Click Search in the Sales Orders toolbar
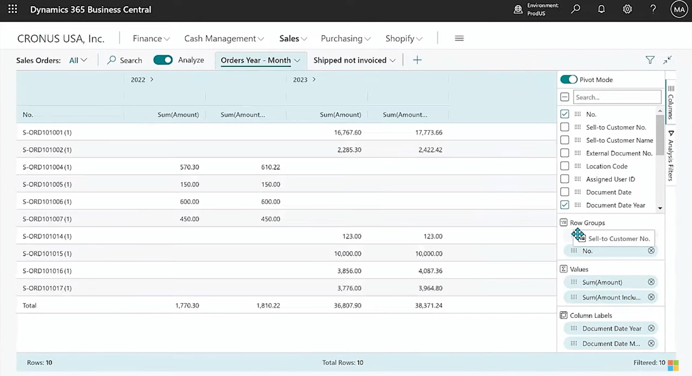This screenshot has height=376, width=692. coord(124,60)
